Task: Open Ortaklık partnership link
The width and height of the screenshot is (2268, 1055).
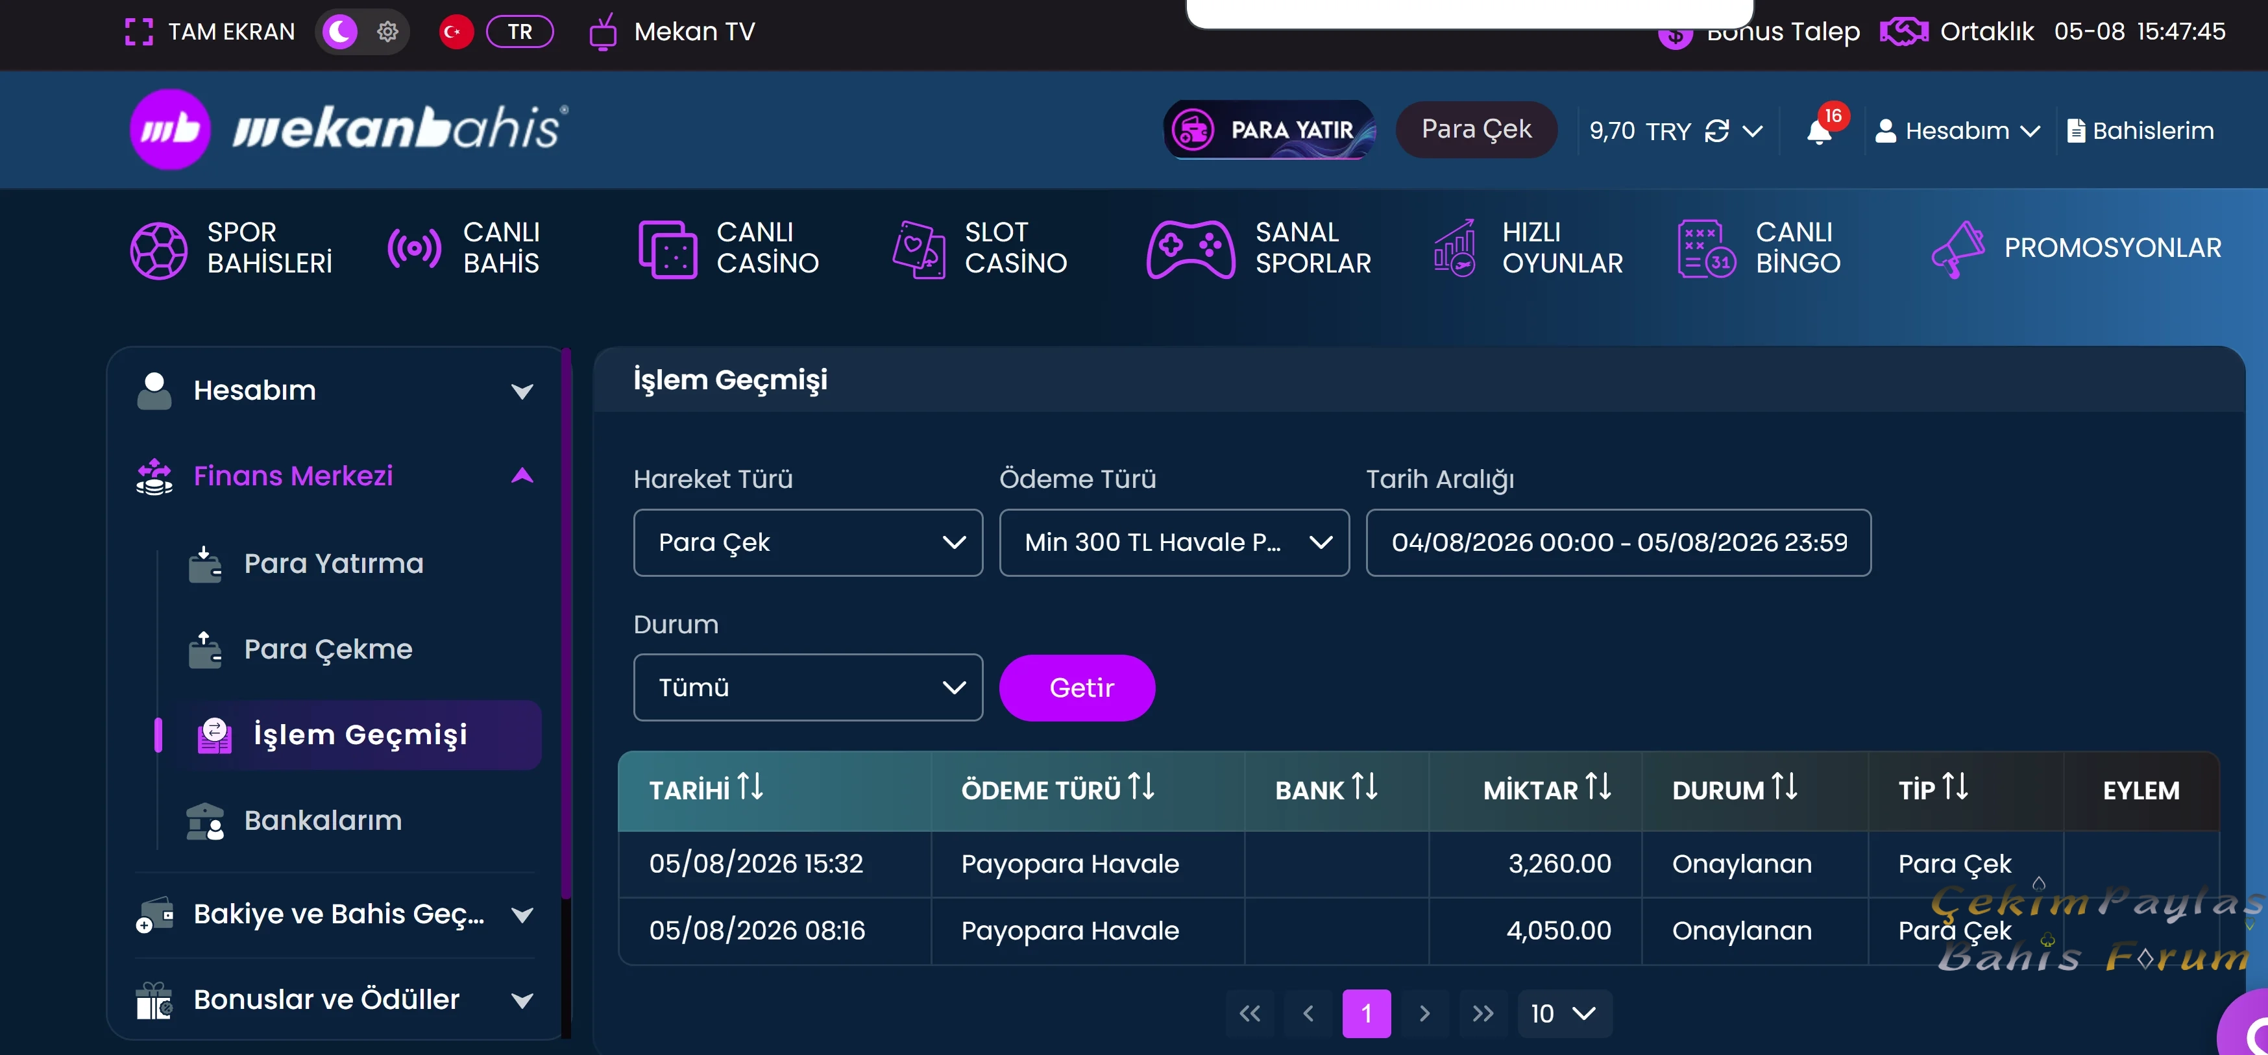Action: (1986, 32)
